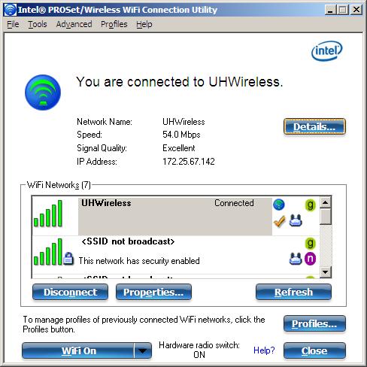Image resolution: width=367 pixels, height=367 pixels.
Task: Click the purple 802.11n badge
Action: coord(310,259)
